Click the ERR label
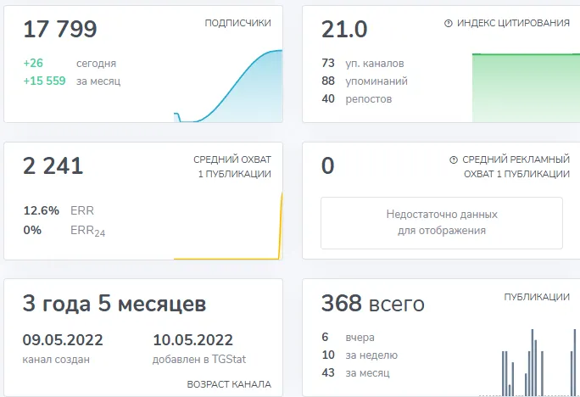Image resolution: width=580 pixels, height=397 pixels. click(82, 210)
